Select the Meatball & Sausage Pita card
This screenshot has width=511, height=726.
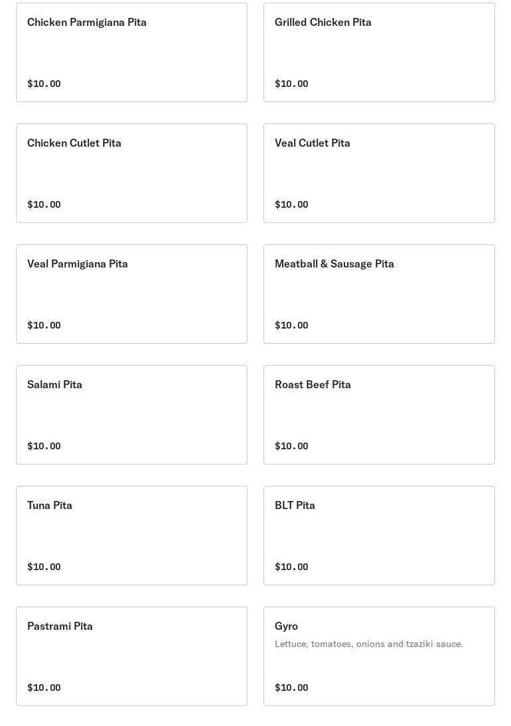coord(379,294)
